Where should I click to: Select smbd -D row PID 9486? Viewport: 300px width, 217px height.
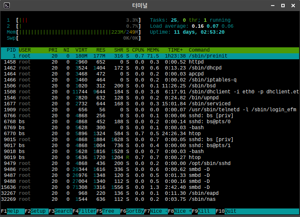coord(150,169)
